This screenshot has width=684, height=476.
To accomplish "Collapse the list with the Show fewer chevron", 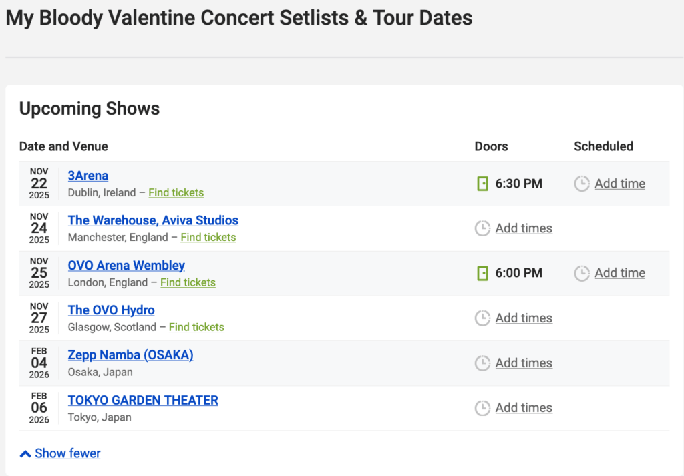I will (25, 454).
